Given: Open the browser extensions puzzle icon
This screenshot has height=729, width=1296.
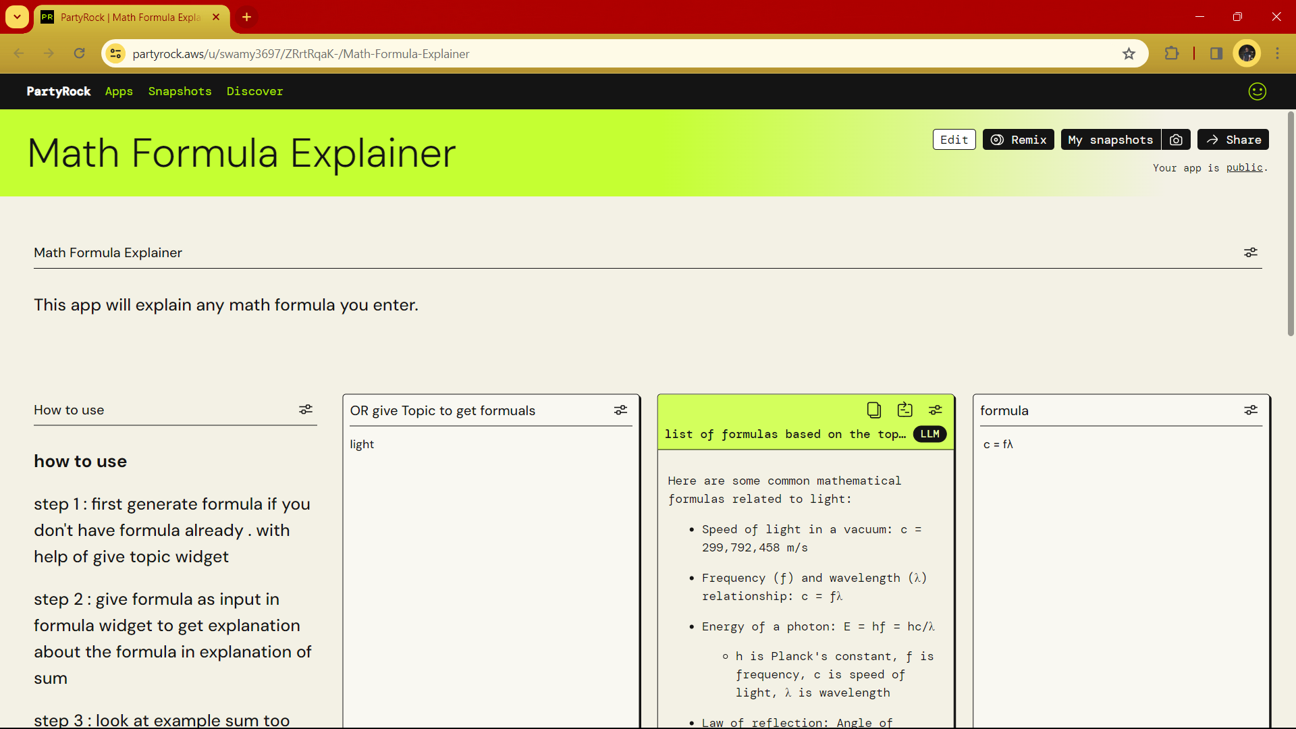Looking at the screenshot, I should click(1172, 53).
